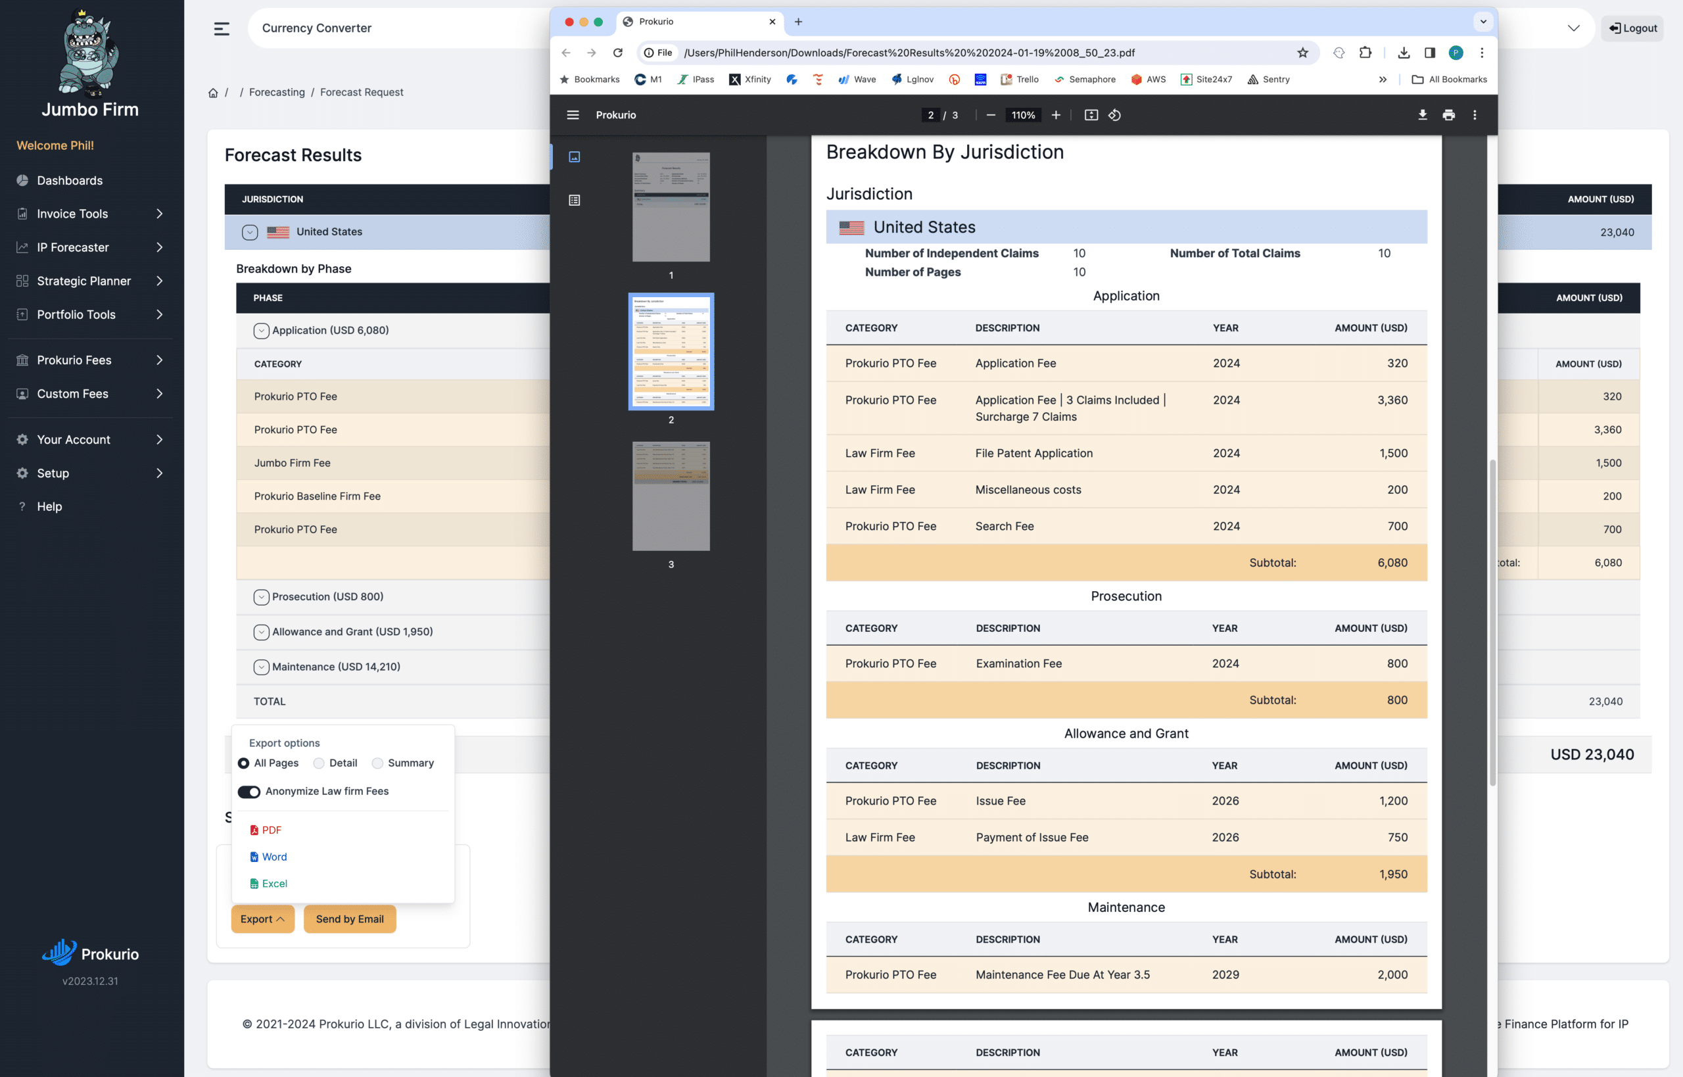
Task: Collapse Prokurio sidebar hamburger icon
Action: (x=222, y=29)
